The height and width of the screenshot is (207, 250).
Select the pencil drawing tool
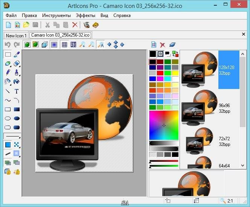point(8,72)
